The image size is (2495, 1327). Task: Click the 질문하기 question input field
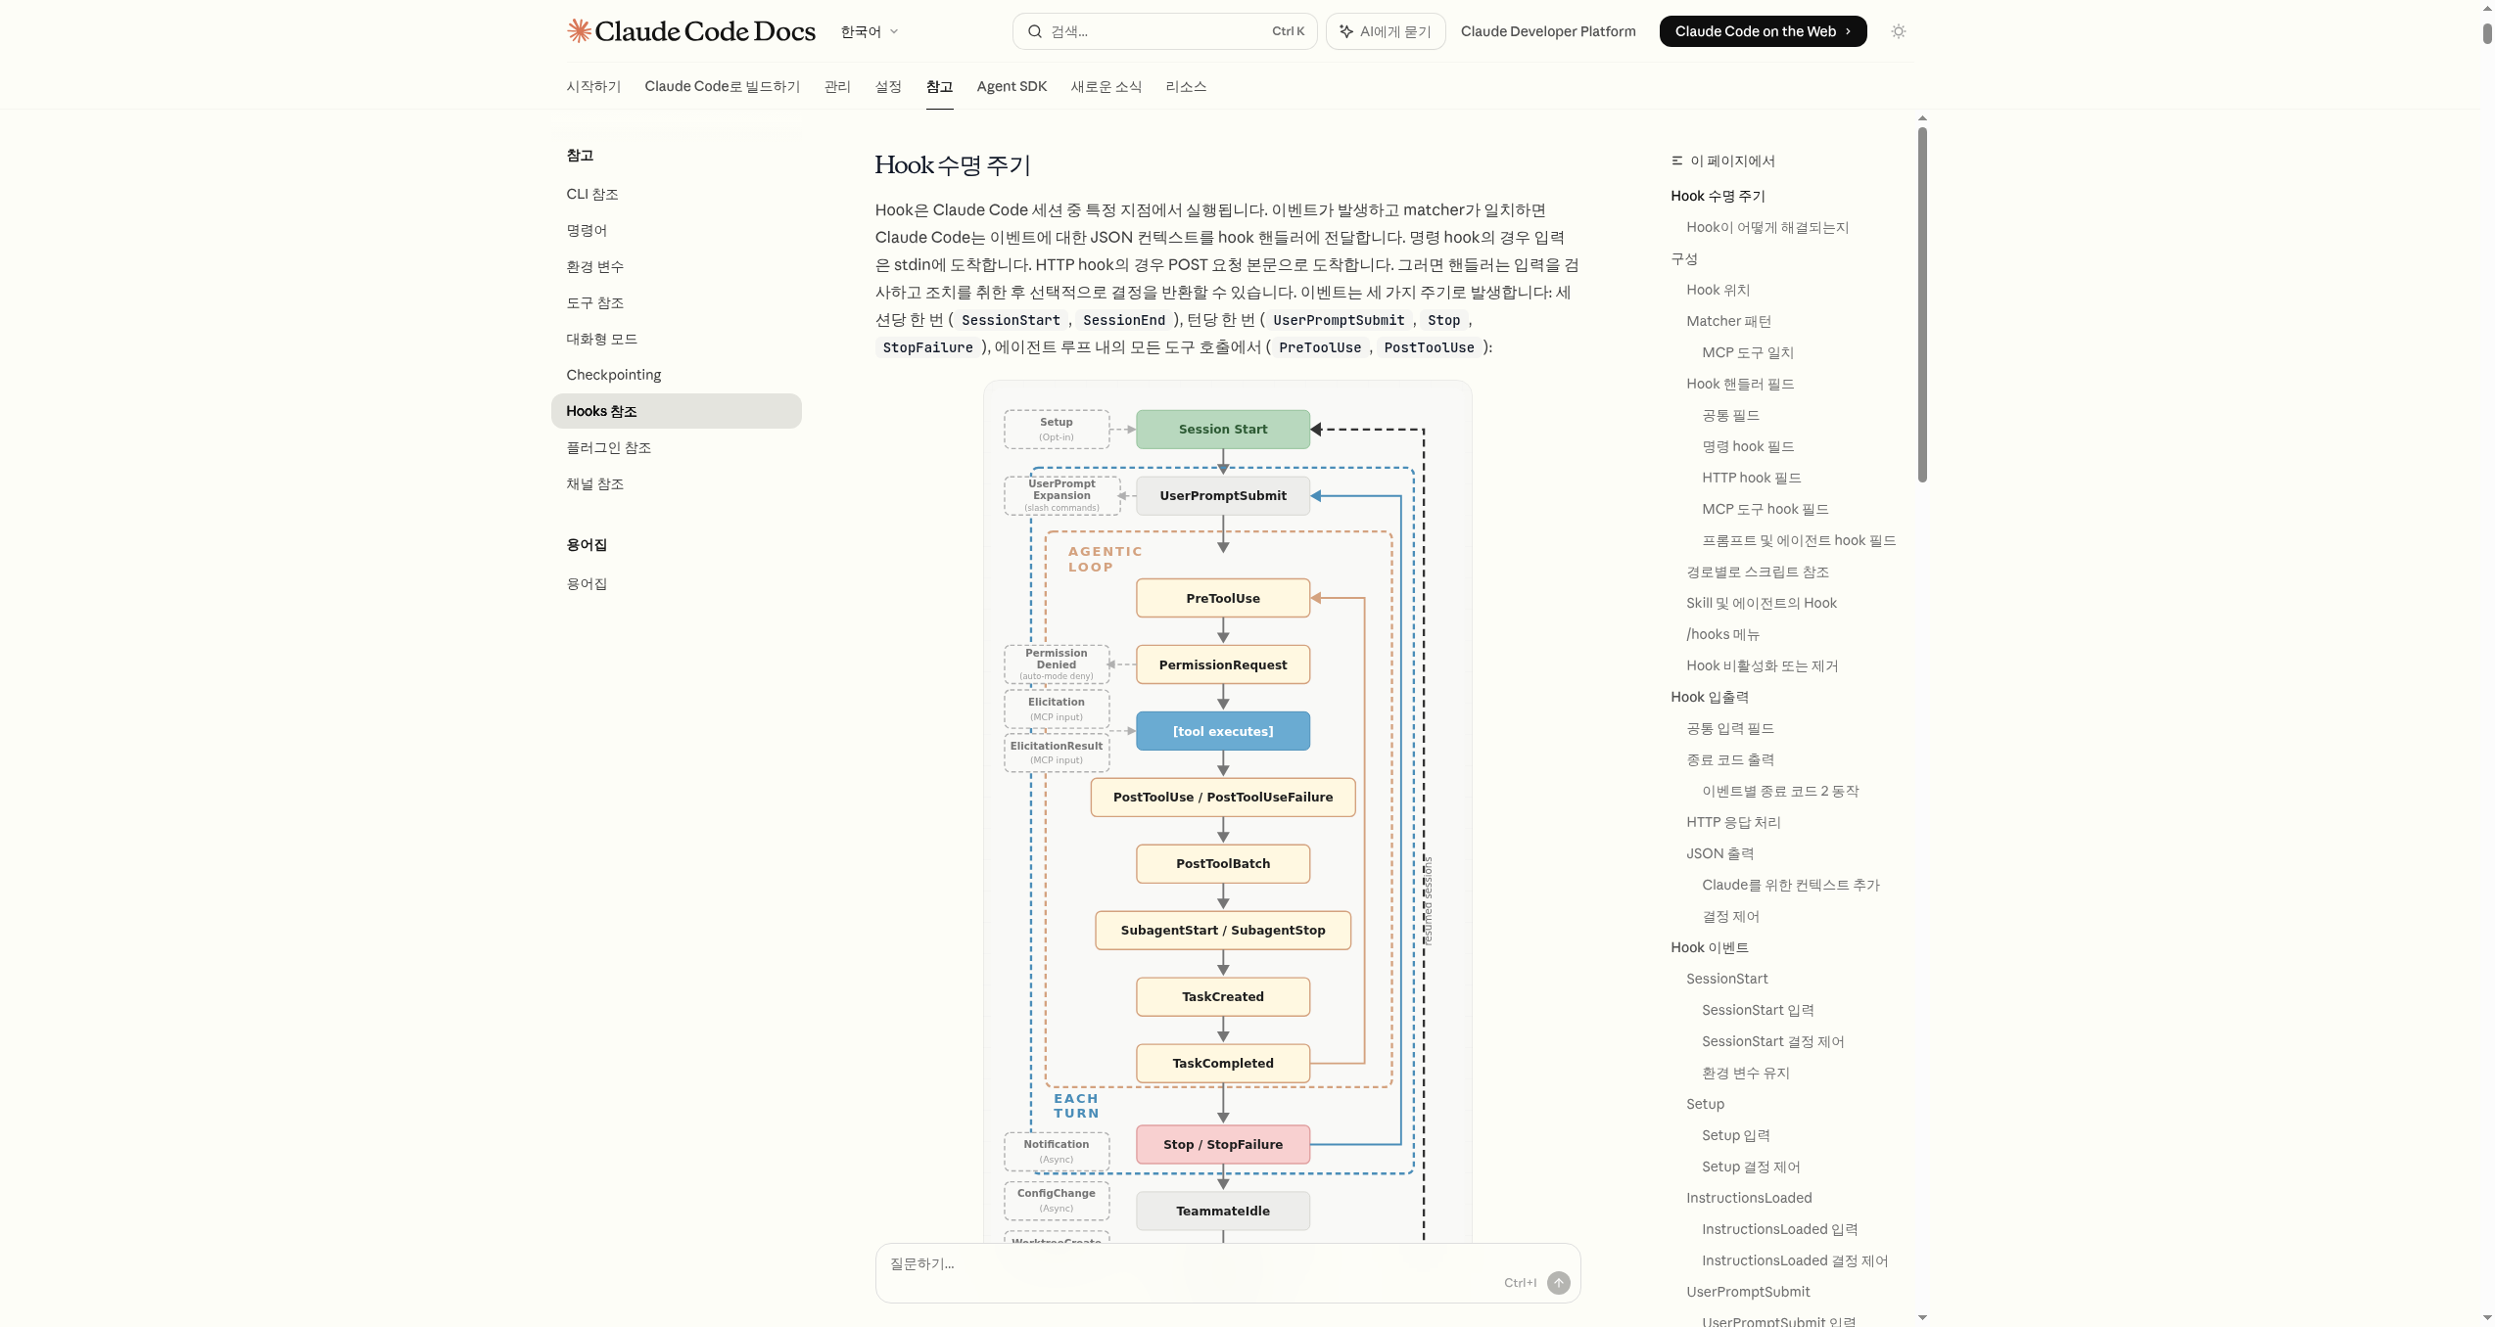click(x=1175, y=1264)
